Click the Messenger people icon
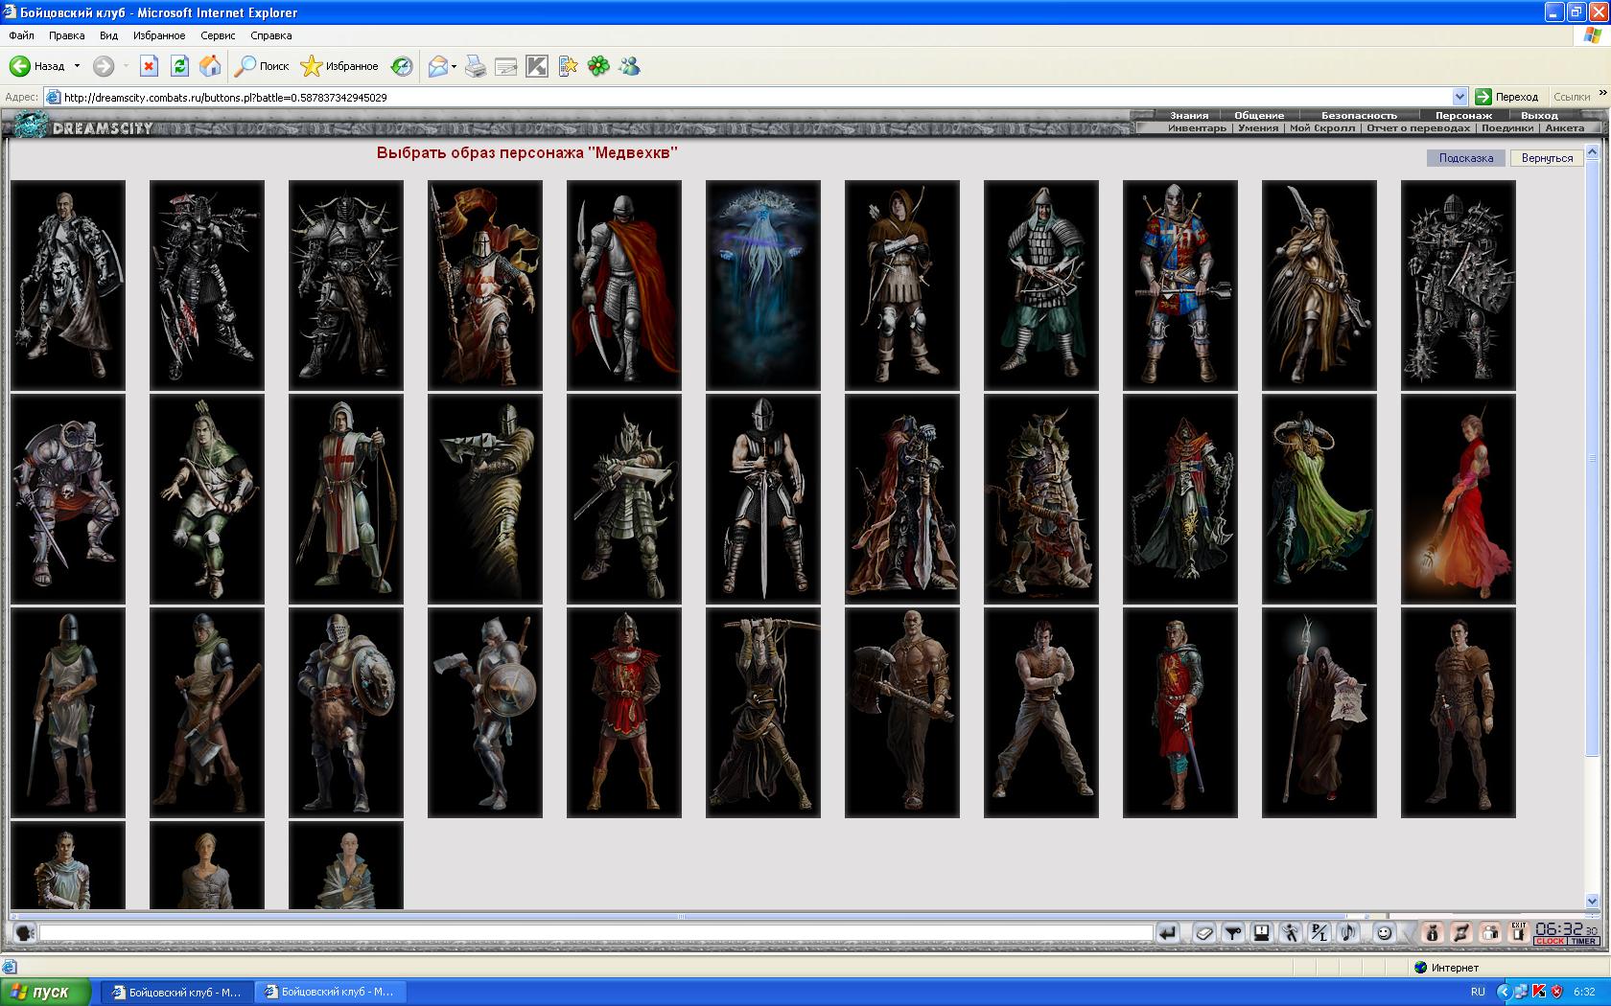Image resolution: width=1611 pixels, height=1006 pixels. (x=629, y=66)
